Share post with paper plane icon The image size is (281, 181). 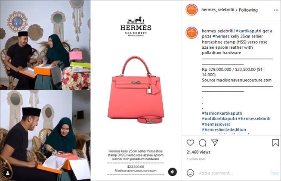click(x=215, y=143)
